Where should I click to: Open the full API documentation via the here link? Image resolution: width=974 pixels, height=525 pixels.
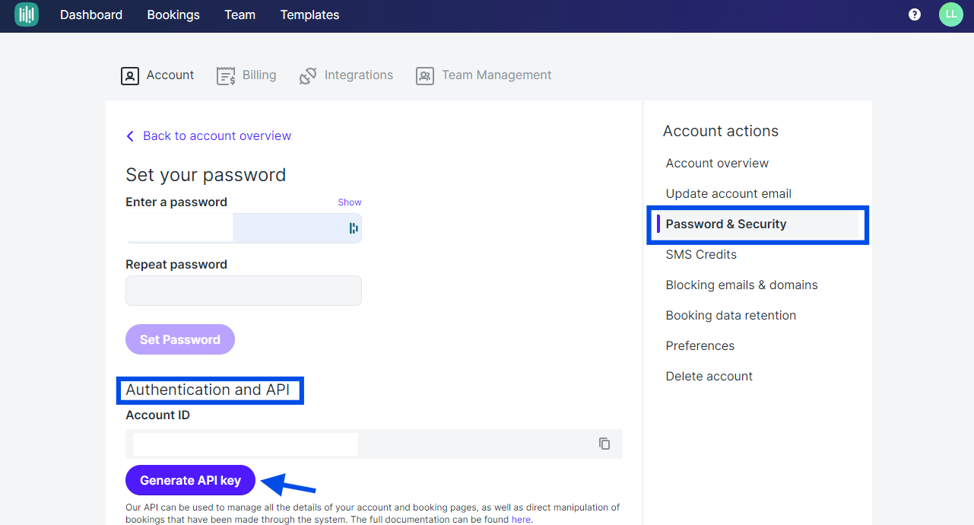(521, 519)
